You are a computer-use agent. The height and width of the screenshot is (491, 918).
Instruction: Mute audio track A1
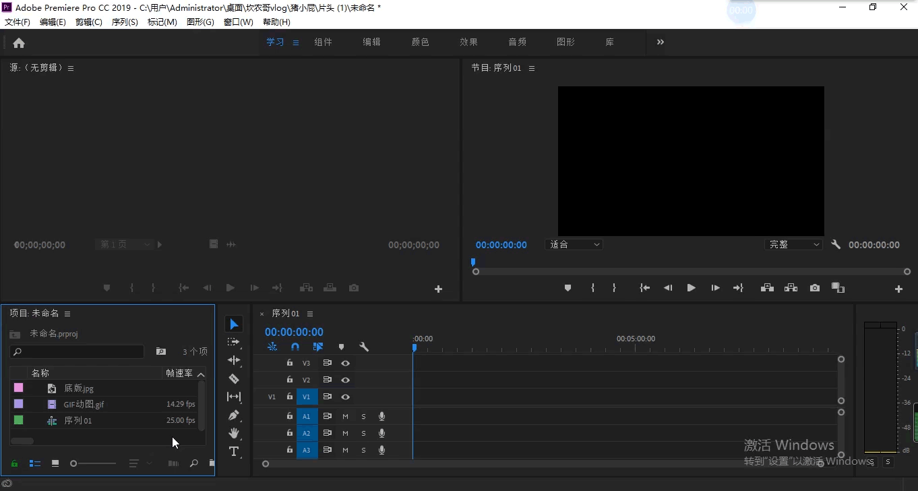[345, 416]
